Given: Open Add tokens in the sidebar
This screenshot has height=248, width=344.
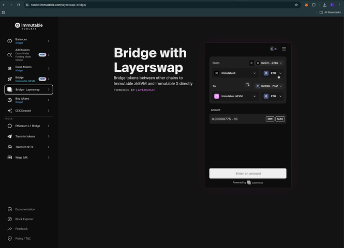Looking at the screenshot, I should point(29,55).
